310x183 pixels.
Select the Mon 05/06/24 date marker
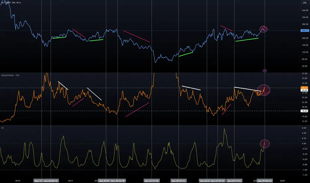pos(265,181)
